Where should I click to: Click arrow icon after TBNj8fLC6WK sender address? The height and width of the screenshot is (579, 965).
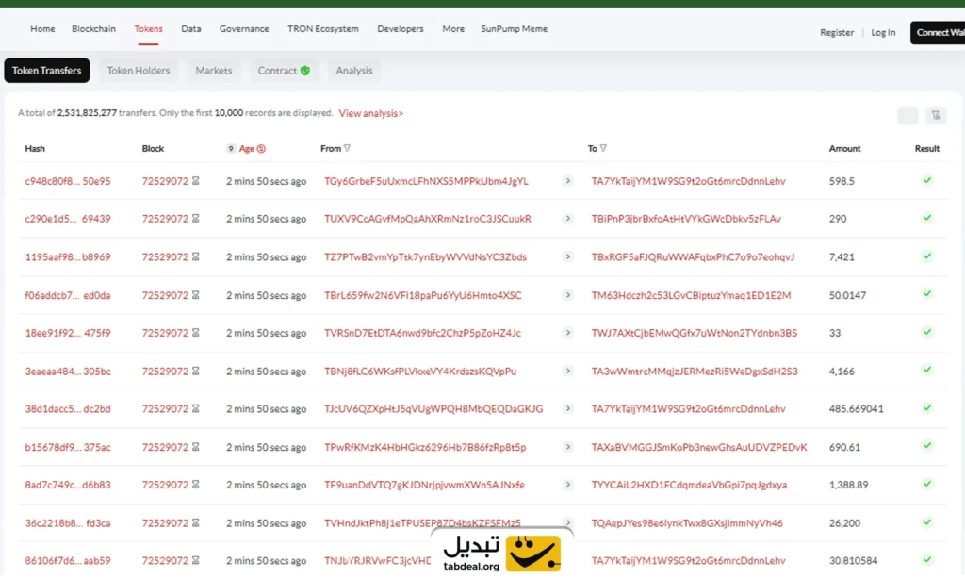(568, 371)
